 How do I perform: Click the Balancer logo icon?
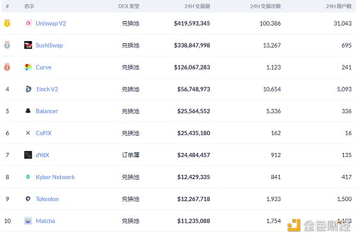pos(28,111)
